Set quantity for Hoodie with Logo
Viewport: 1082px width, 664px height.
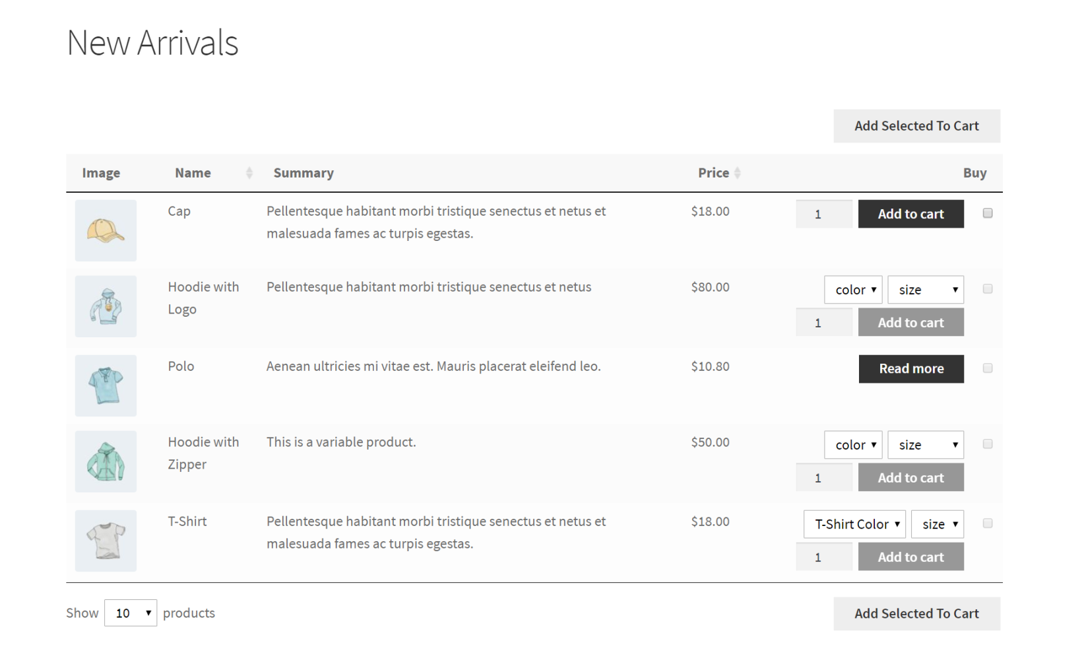[x=823, y=321]
